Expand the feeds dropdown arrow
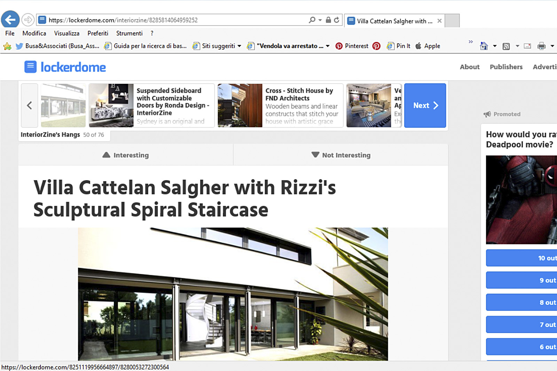 [x=517, y=46]
